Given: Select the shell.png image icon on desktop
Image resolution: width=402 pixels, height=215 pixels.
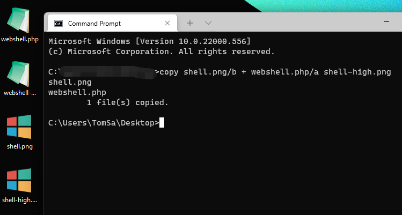Looking at the screenshot, I should (x=19, y=127).
